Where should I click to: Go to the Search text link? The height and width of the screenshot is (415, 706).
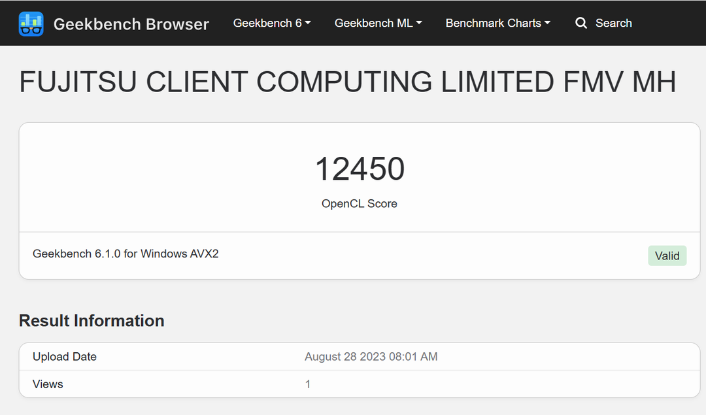pyautogui.click(x=613, y=23)
